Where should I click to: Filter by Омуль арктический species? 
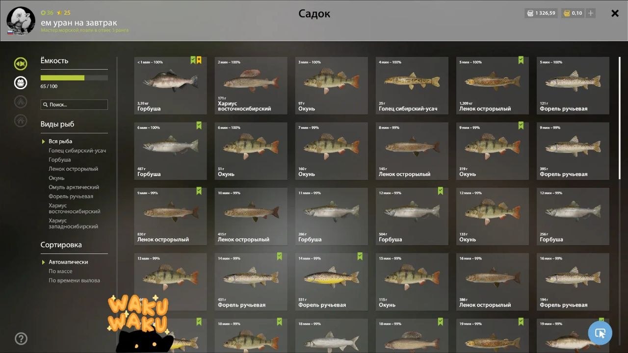(74, 187)
